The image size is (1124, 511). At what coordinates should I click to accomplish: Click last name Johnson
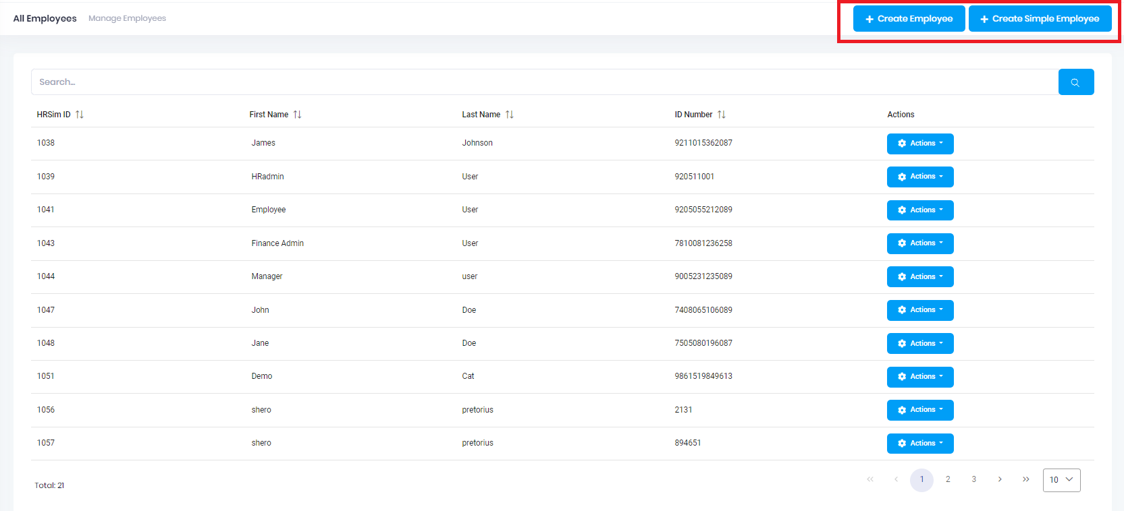tap(477, 143)
